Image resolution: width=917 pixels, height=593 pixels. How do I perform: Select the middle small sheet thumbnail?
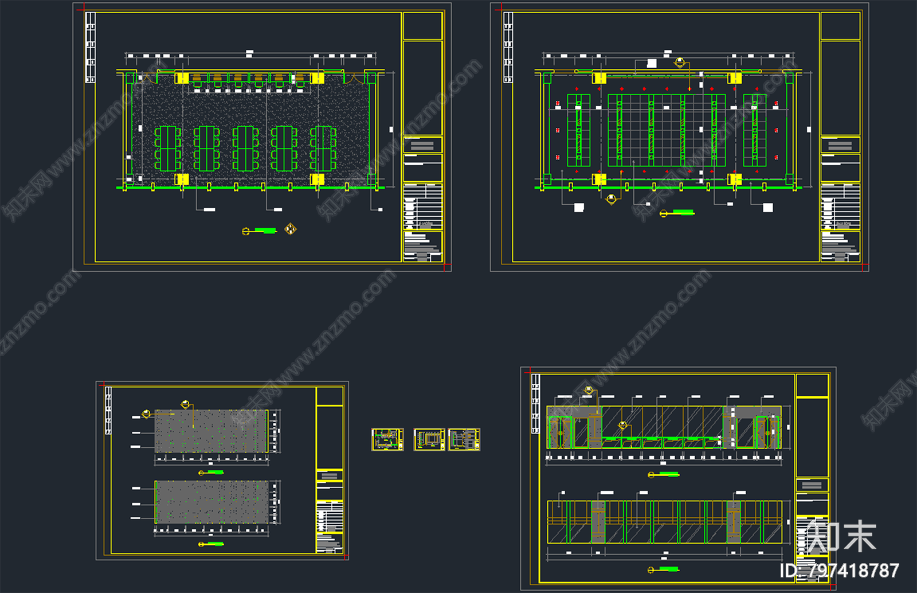429,439
